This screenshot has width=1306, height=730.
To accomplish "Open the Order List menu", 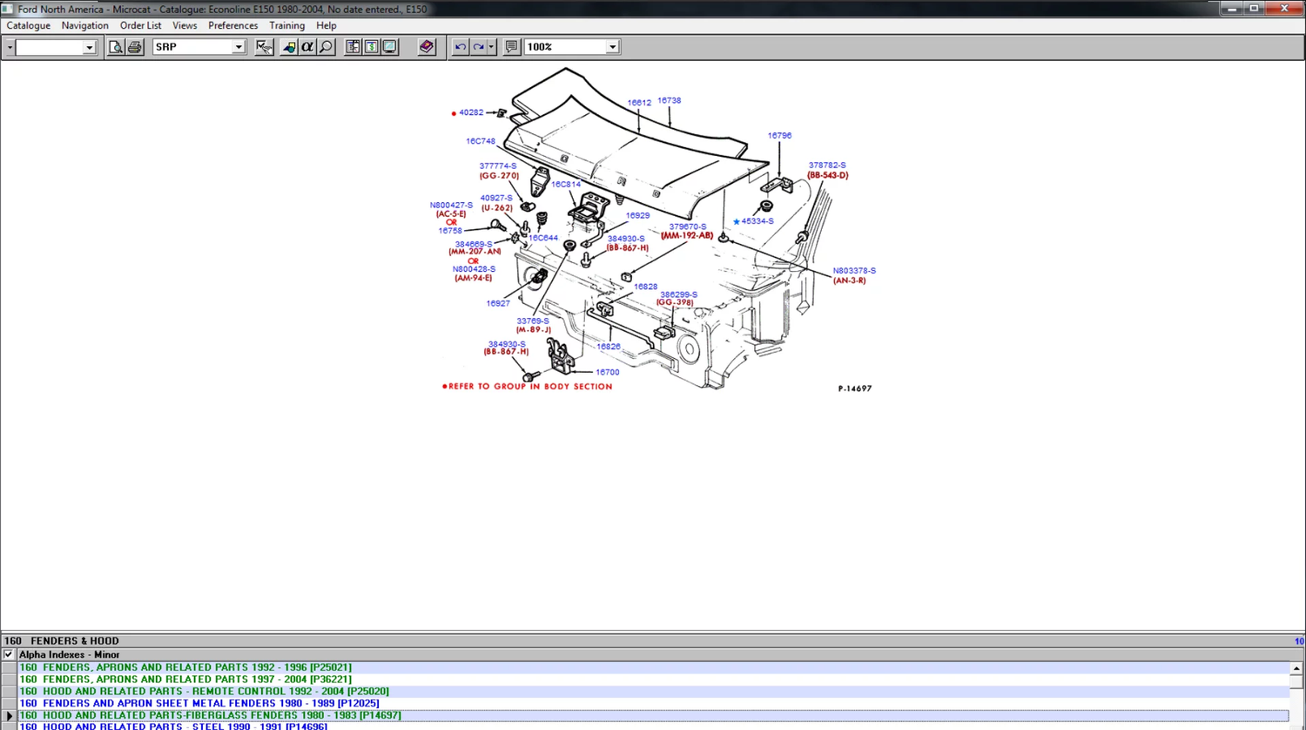I will [x=140, y=26].
